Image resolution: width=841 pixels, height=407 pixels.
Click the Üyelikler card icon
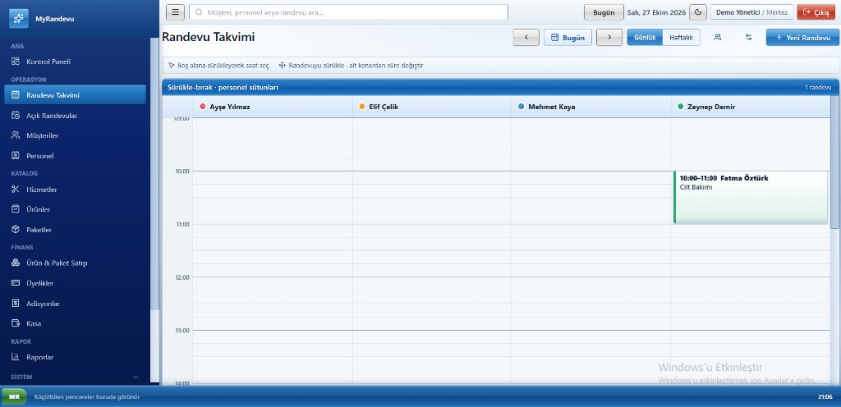(x=16, y=283)
